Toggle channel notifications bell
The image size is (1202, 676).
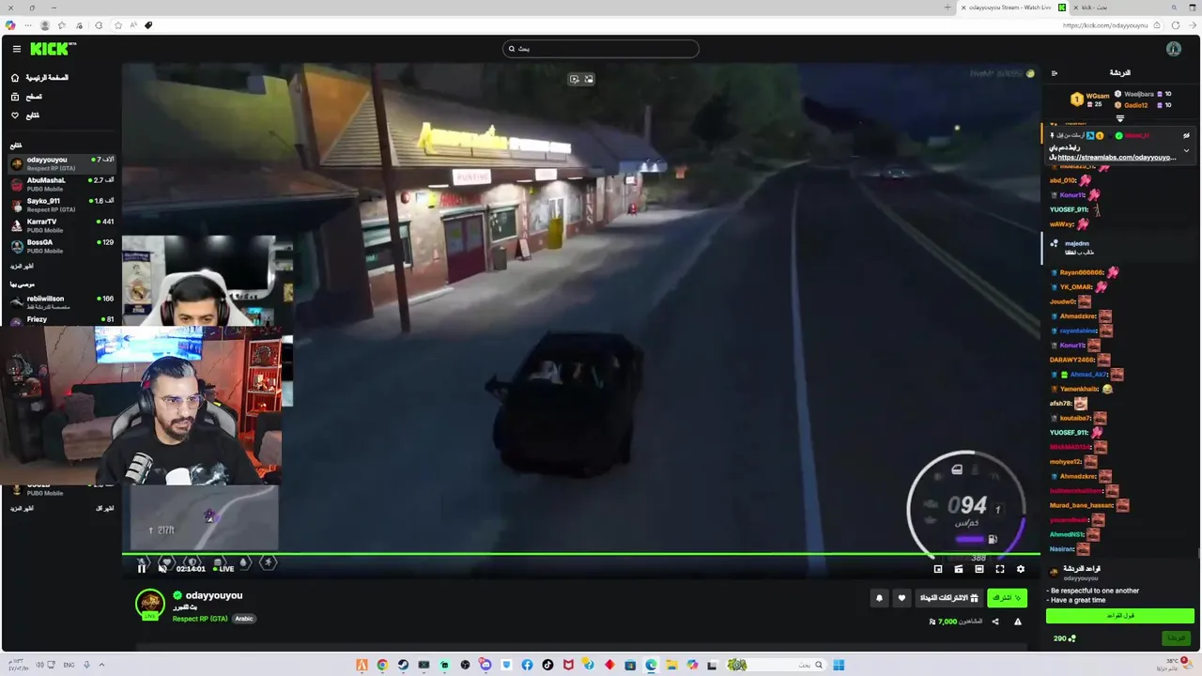pos(879,598)
